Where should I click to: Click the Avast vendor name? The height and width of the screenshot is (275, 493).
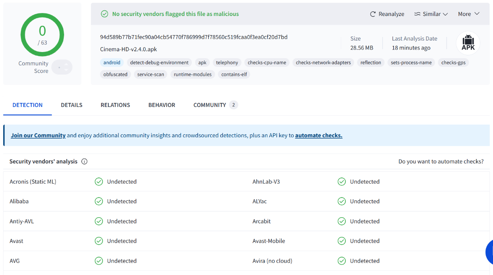tap(16, 241)
